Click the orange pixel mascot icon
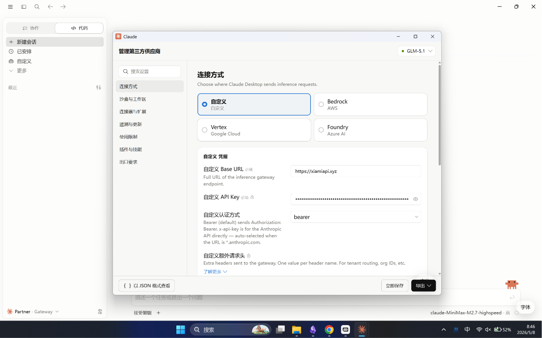 (512, 284)
